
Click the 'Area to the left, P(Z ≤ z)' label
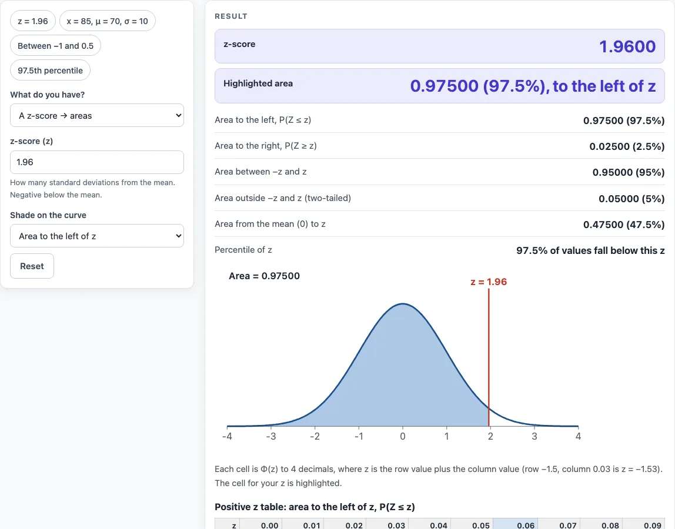point(263,120)
